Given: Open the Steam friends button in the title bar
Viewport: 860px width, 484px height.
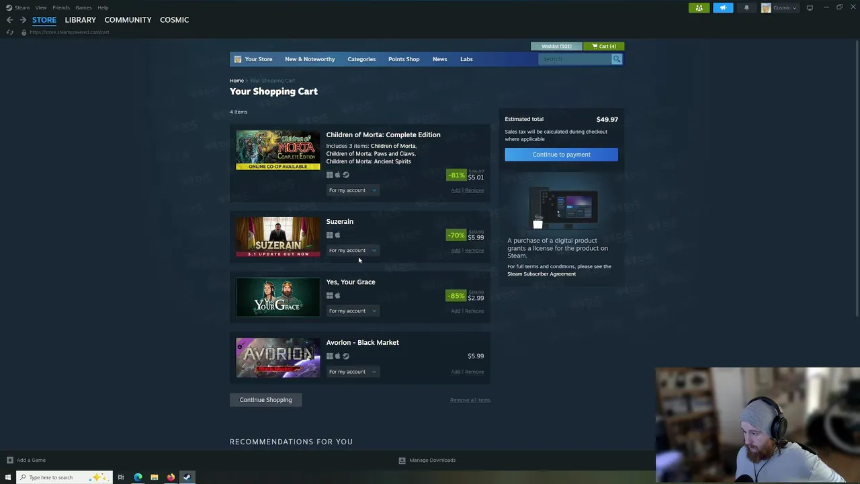Looking at the screenshot, I should [x=699, y=8].
